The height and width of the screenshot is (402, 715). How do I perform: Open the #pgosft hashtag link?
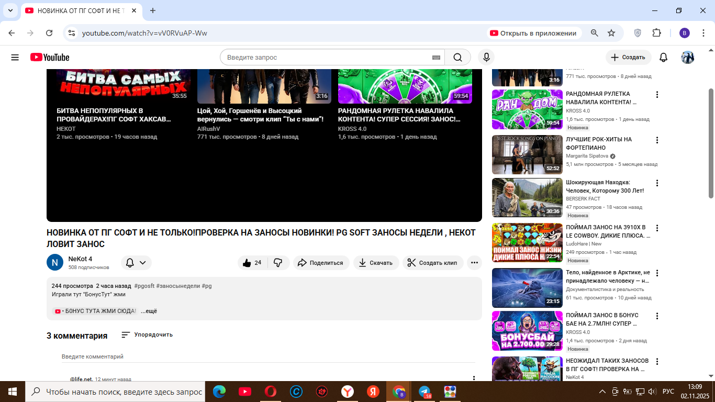[144, 286]
